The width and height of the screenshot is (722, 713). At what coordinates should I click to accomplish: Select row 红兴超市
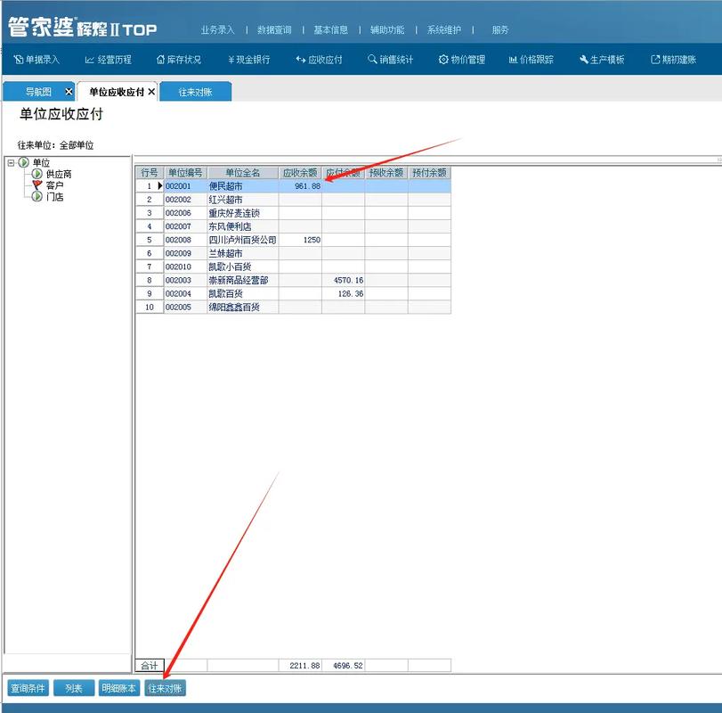point(293,200)
